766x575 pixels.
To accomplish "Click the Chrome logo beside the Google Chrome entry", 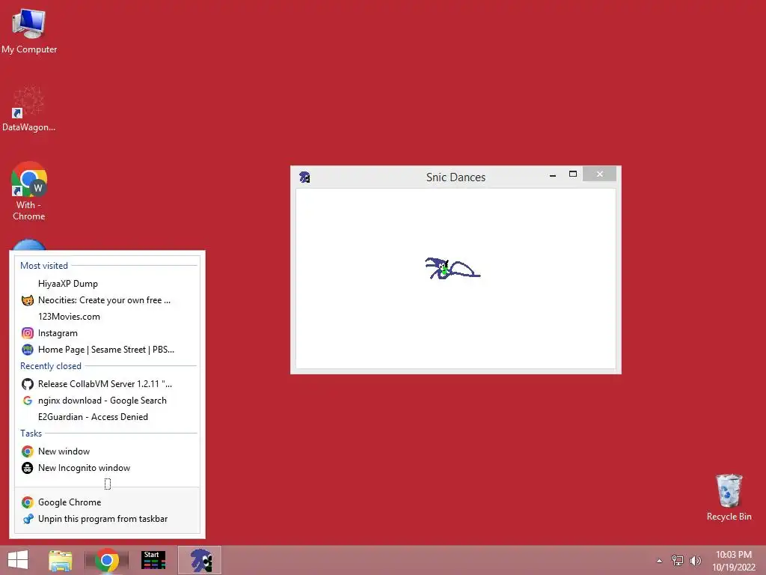I will [x=28, y=502].
